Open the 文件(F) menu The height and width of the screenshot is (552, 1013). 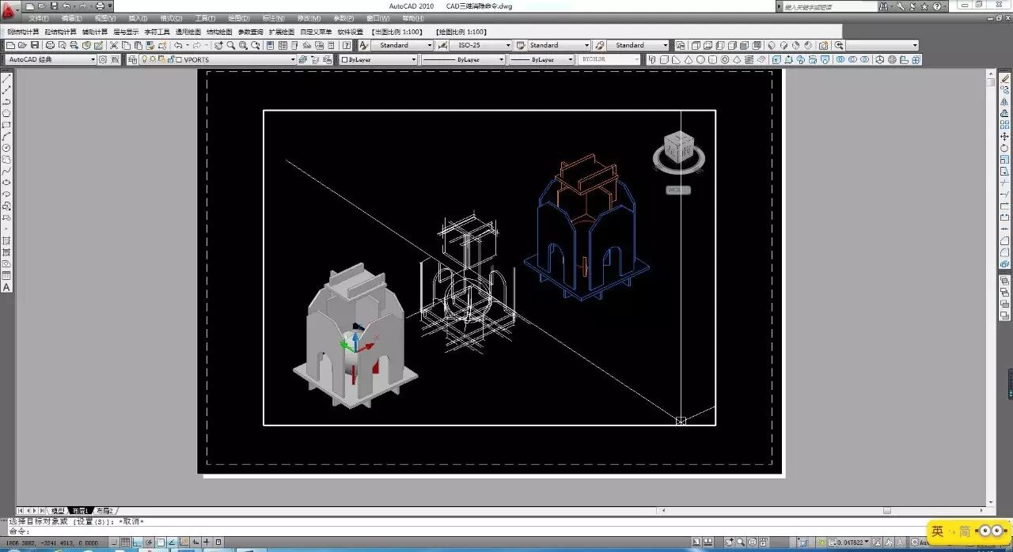point(39,18)
